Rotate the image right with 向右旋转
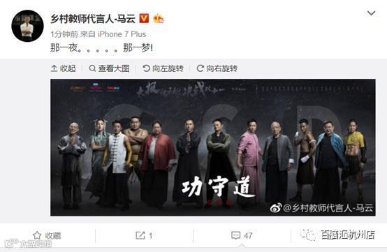Screen dimensions: 387x252 217,68
